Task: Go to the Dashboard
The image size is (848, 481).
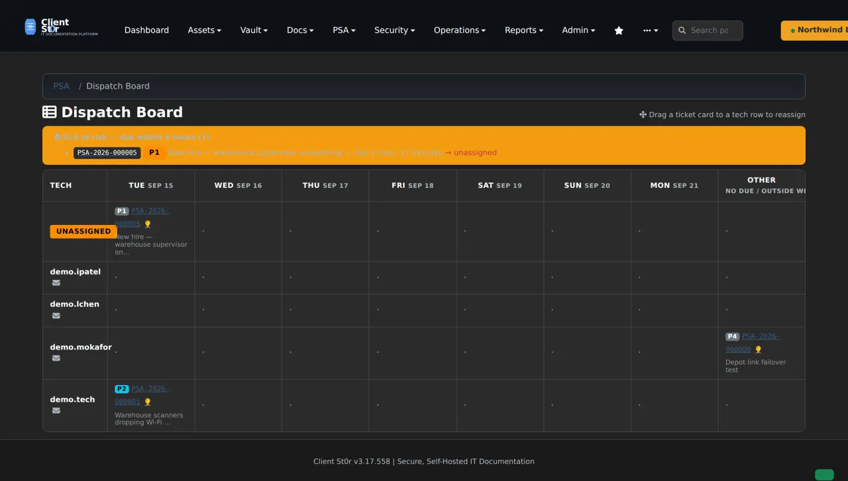Action: pyautogui.click(x=146, y=30)
